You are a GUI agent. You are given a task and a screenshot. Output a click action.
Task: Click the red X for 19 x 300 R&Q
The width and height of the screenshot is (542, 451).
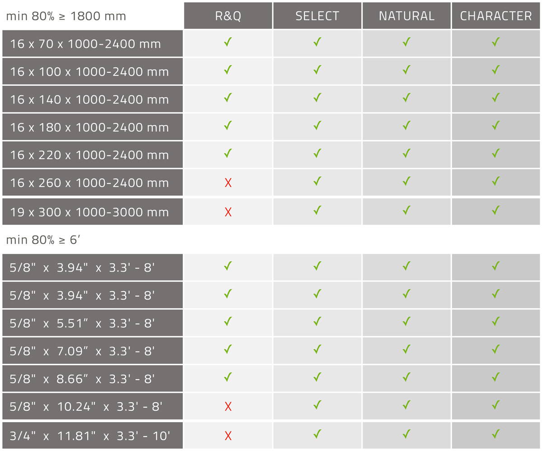click(x=228, y=212)
